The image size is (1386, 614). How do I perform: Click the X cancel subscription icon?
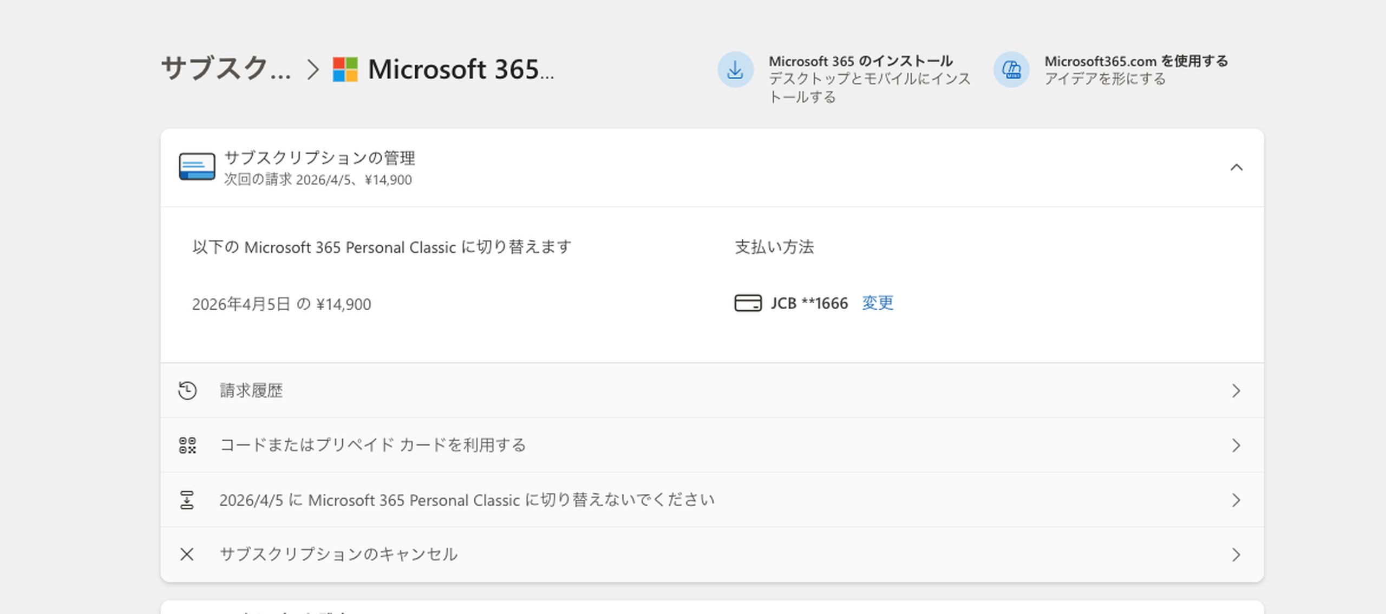(187, 554)
